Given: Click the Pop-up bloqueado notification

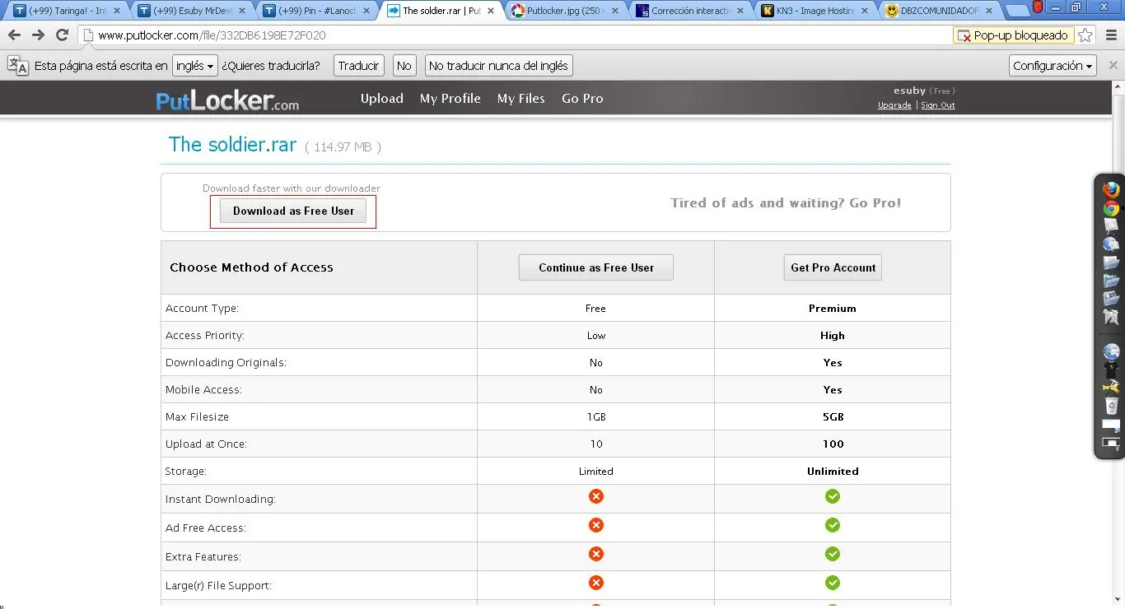Looking at the screenshot, I should tap(1013, 35).
